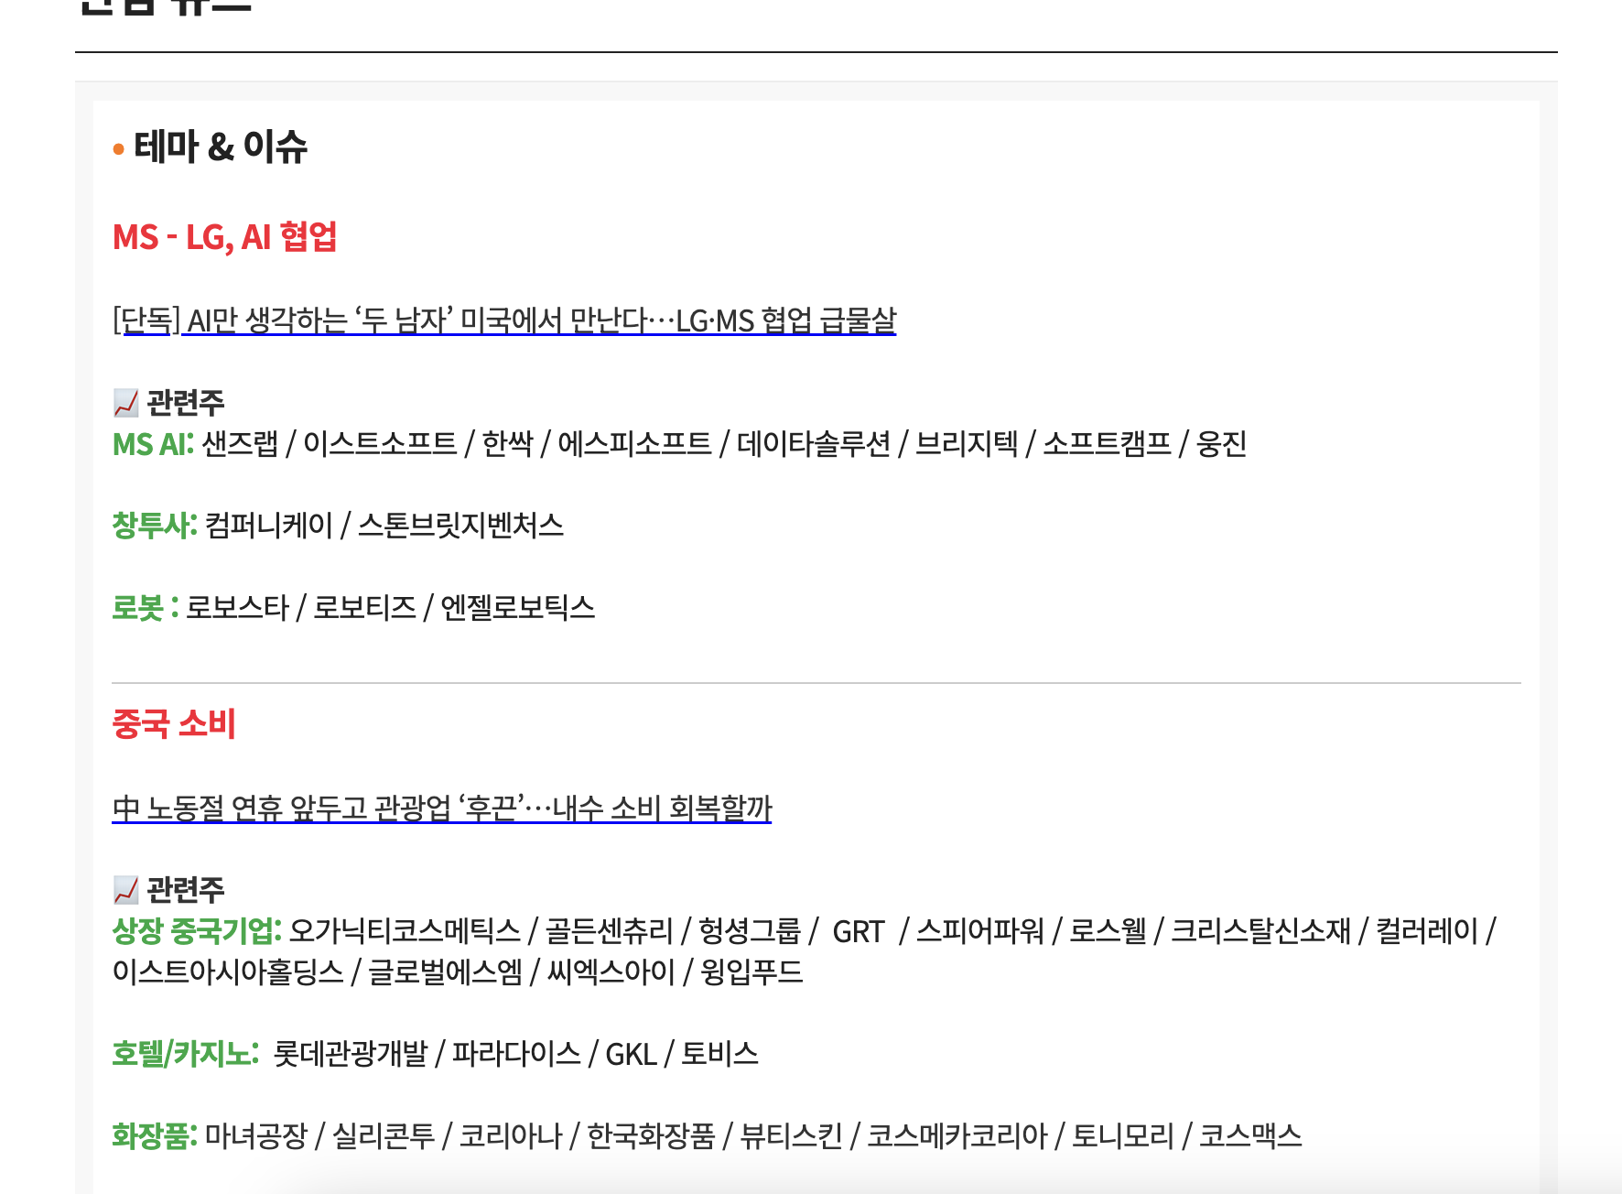Screen dimensions: 1622x1194
Task: Click the stock name 'GRT'
Action: click(859, 931)
